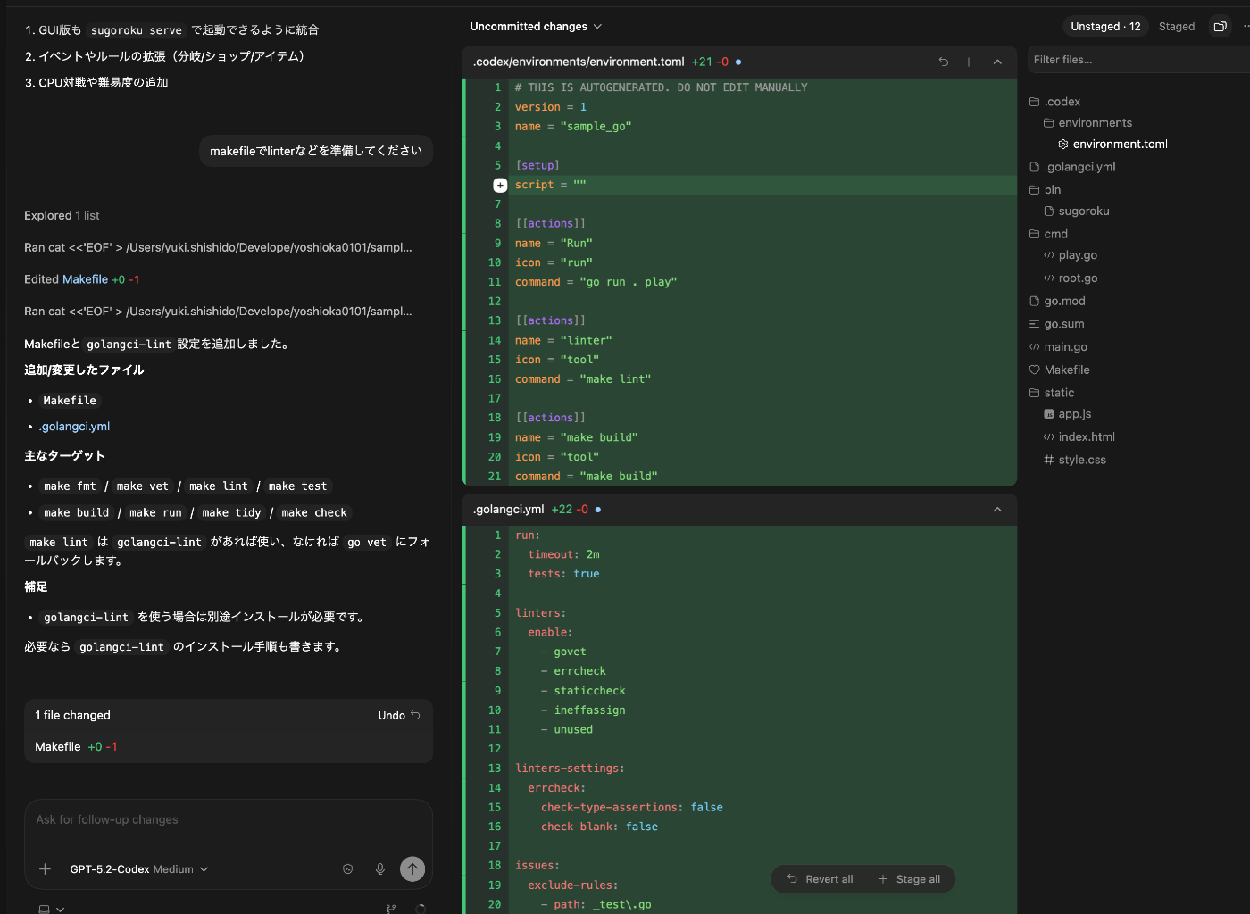Collapse the environment.toml diff section
The height and width of the screenshot is (914, 1250).
(997, 62)
